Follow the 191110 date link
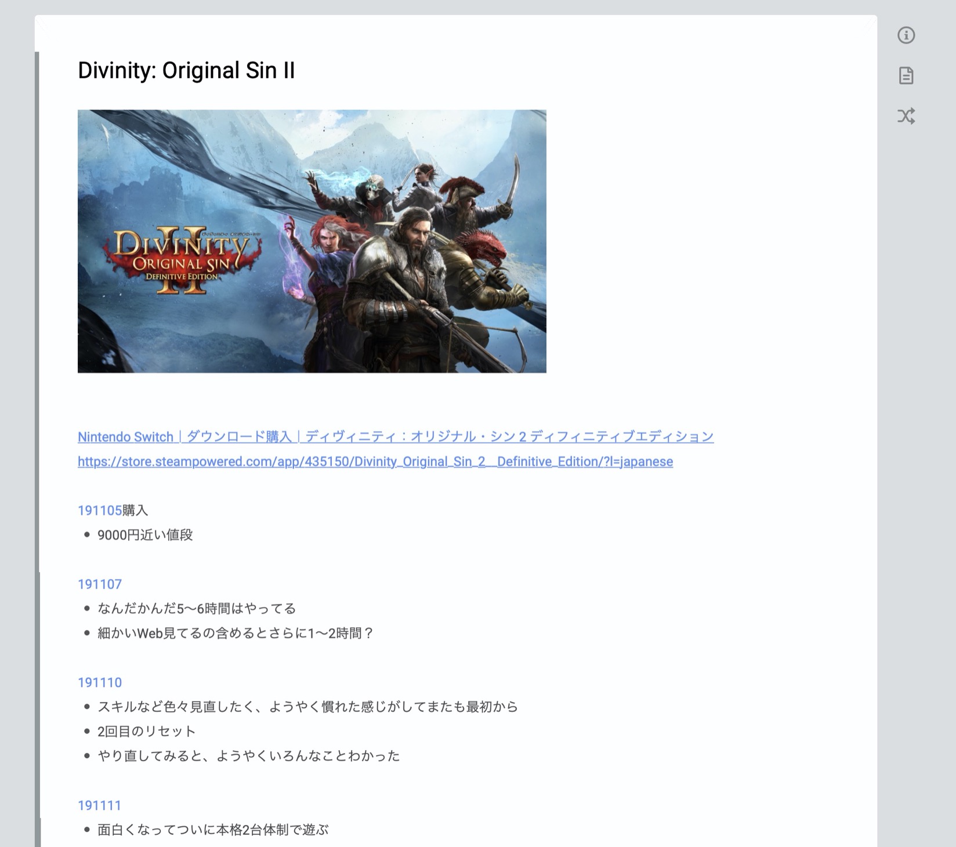 click(x=99, y=682)
